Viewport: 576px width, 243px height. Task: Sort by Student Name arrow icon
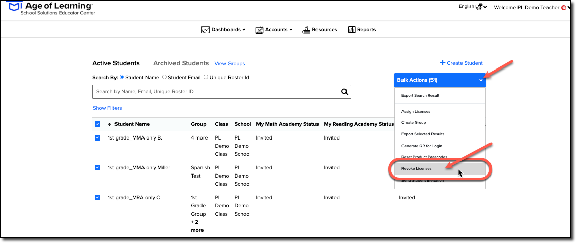click(109, 124)
